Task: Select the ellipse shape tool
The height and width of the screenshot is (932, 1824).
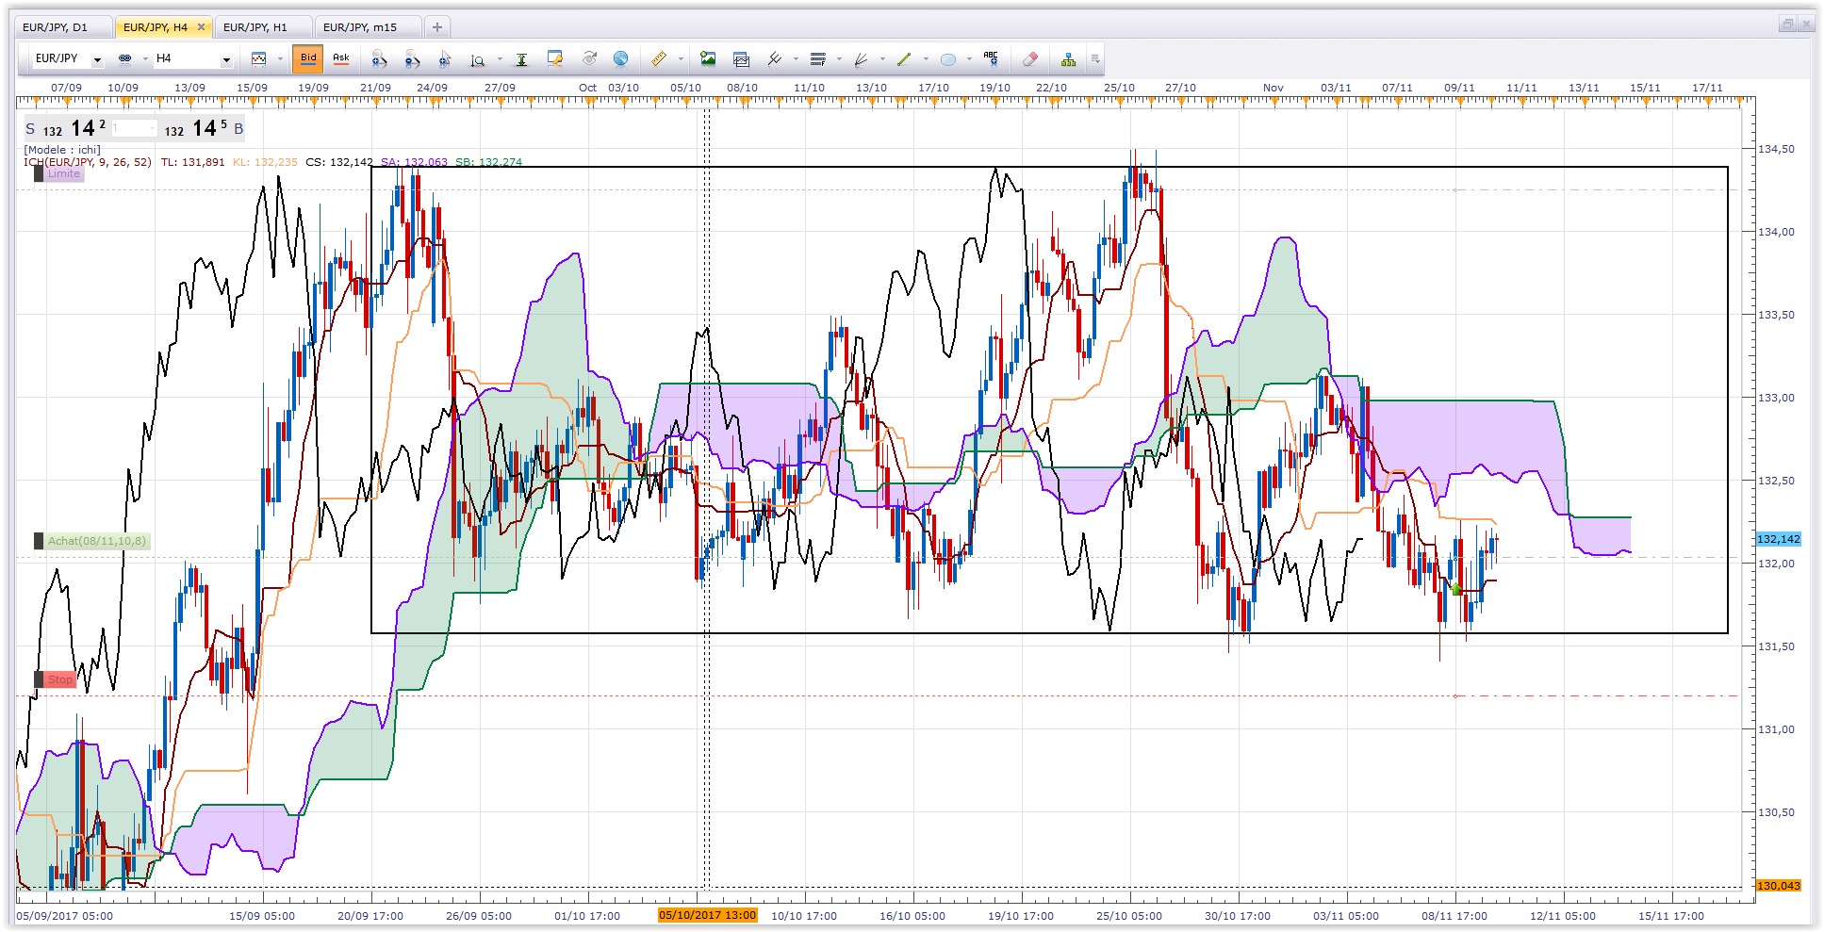Action: (x=947, y=59)
